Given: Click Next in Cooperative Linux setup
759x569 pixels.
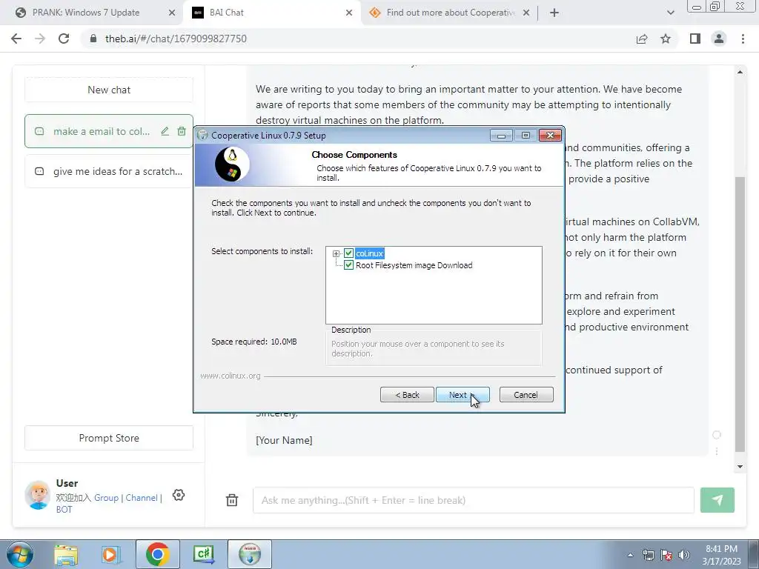Looking at the screenshot, I should click(463, 395).
